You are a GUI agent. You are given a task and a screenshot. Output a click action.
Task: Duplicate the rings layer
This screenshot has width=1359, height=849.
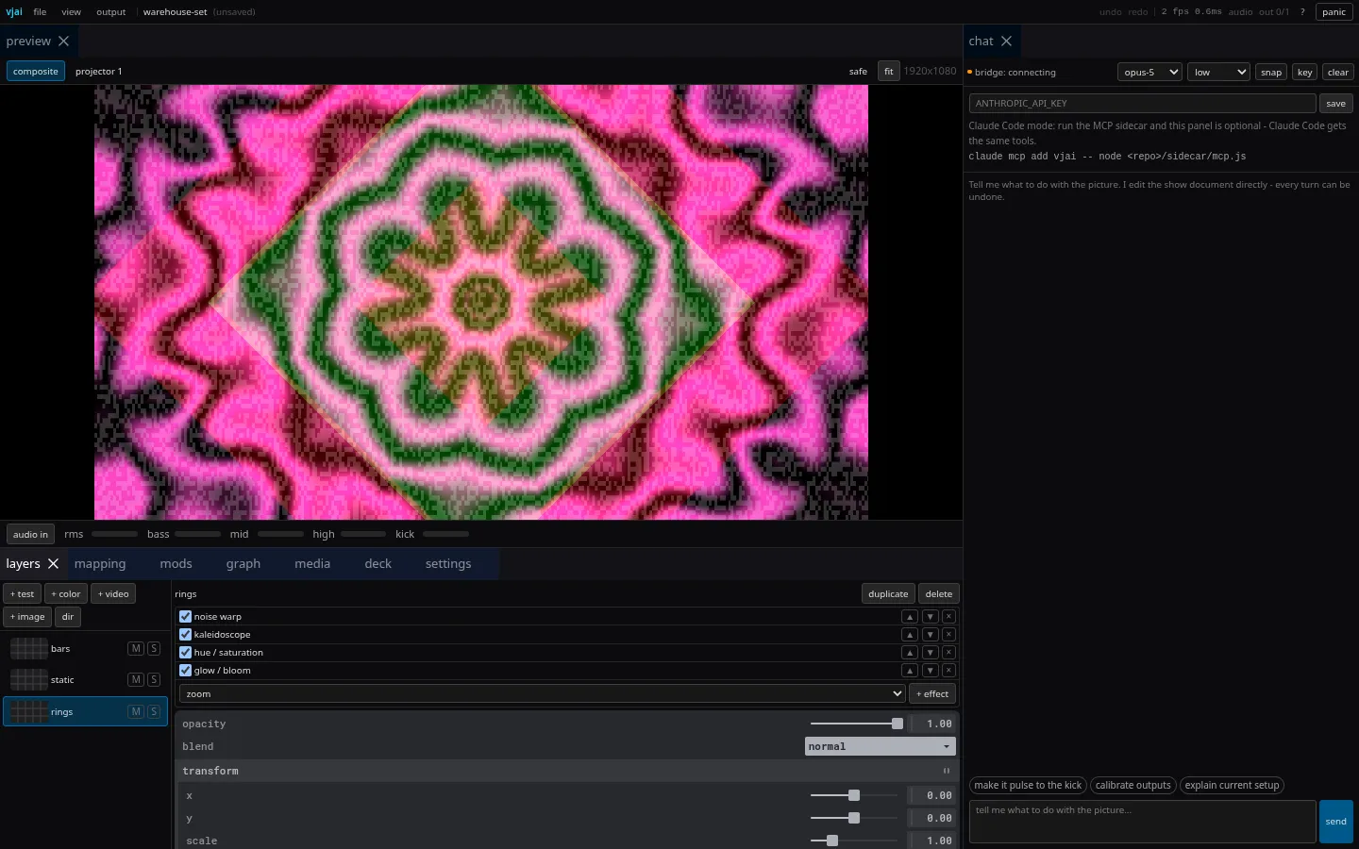(x=888, y=594)
